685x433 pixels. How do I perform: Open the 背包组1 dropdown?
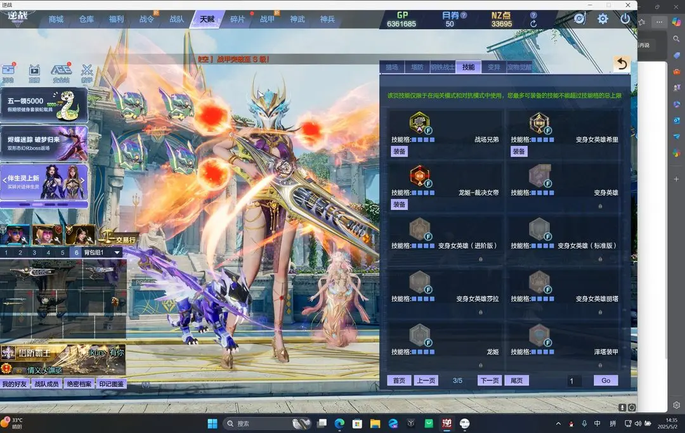point(117,252)
